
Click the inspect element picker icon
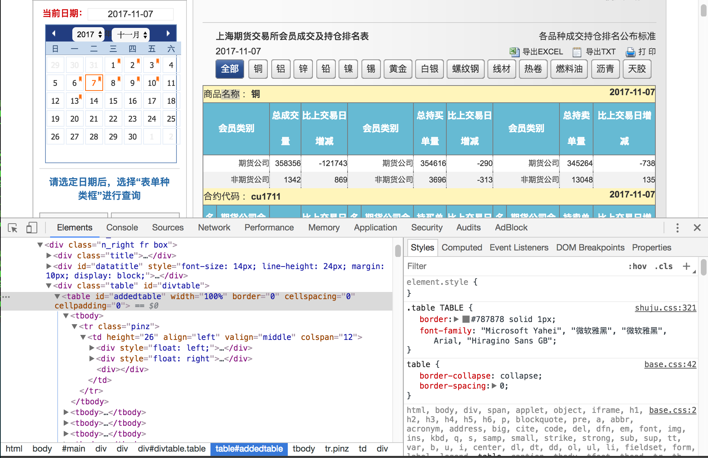click(x=13, y=228)
